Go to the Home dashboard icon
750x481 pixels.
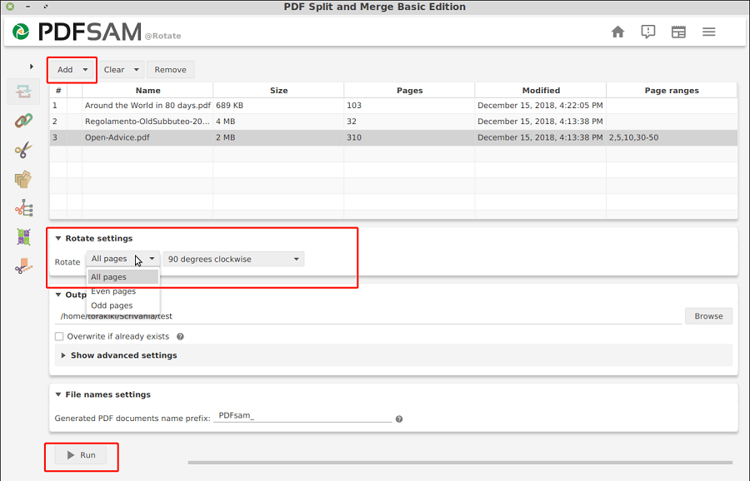tap(617, 32)
